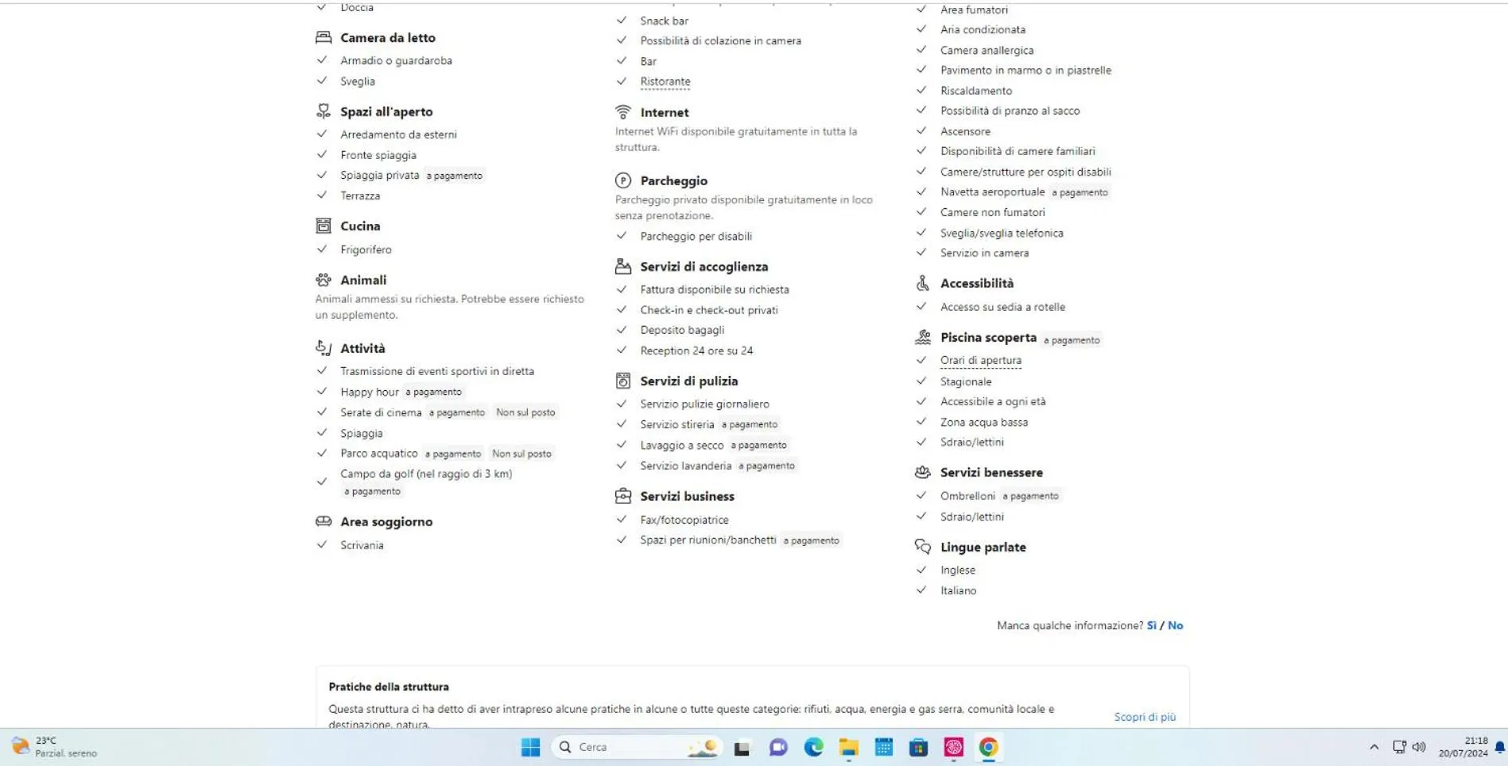Viewport: 1508px width, 766px height.
Task: Open File Explorer from the taskbar
Action: pos(848,747)
